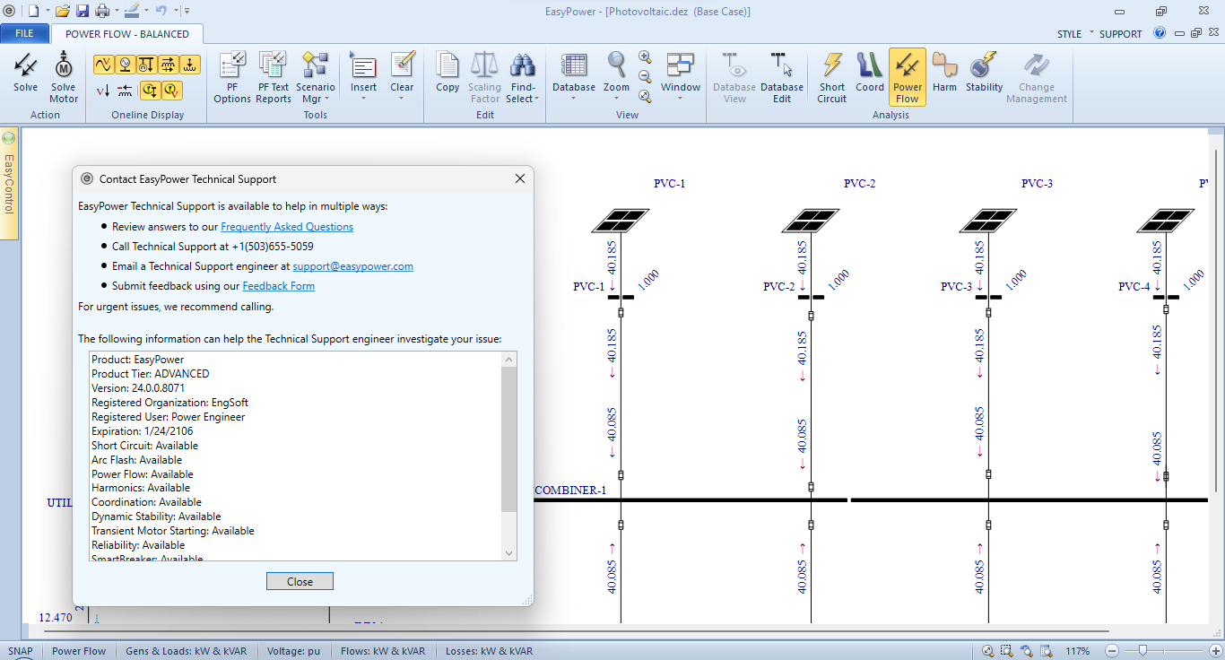Create new file from quick access toolbar

tap(33, 11)
